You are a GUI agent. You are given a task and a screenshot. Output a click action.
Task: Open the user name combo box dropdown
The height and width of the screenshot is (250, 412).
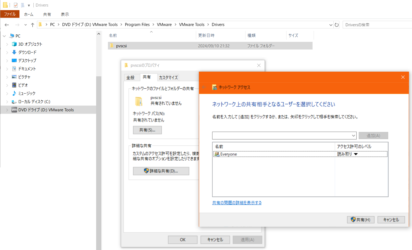tap(353, 136)
